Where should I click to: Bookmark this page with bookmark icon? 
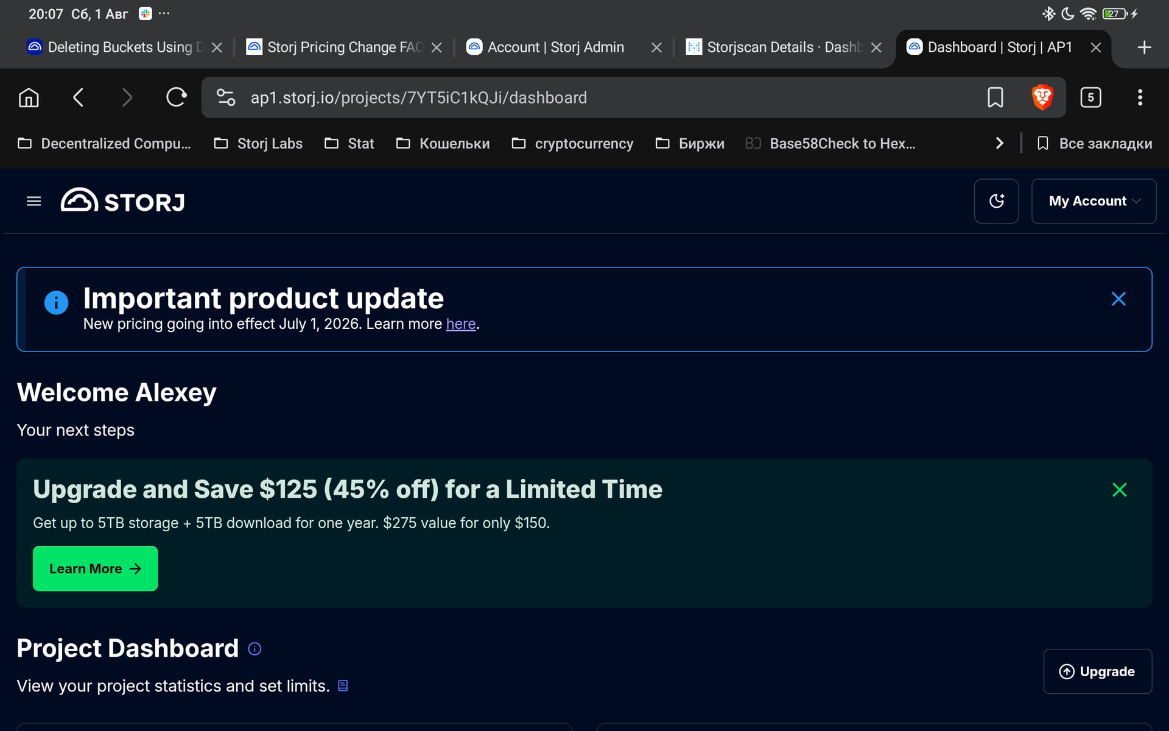995,97
